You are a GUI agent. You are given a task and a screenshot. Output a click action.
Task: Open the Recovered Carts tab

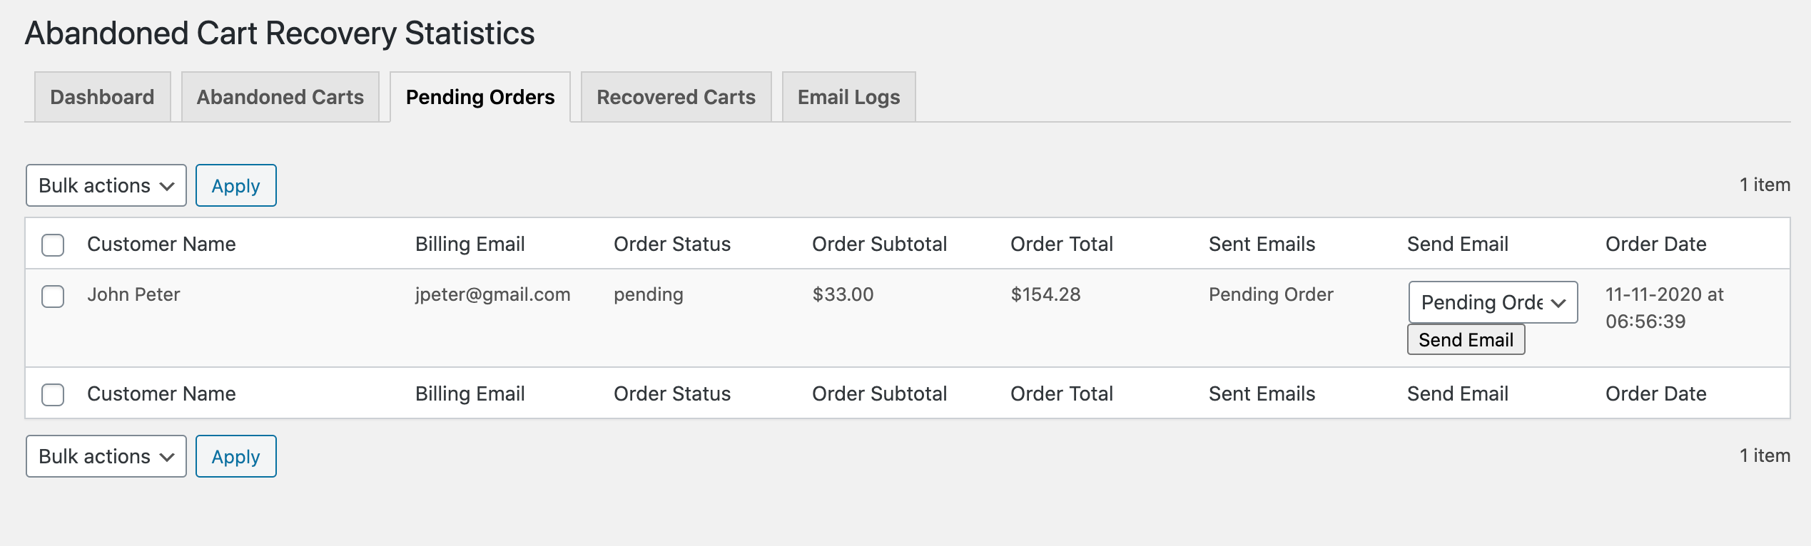(676, 97)
